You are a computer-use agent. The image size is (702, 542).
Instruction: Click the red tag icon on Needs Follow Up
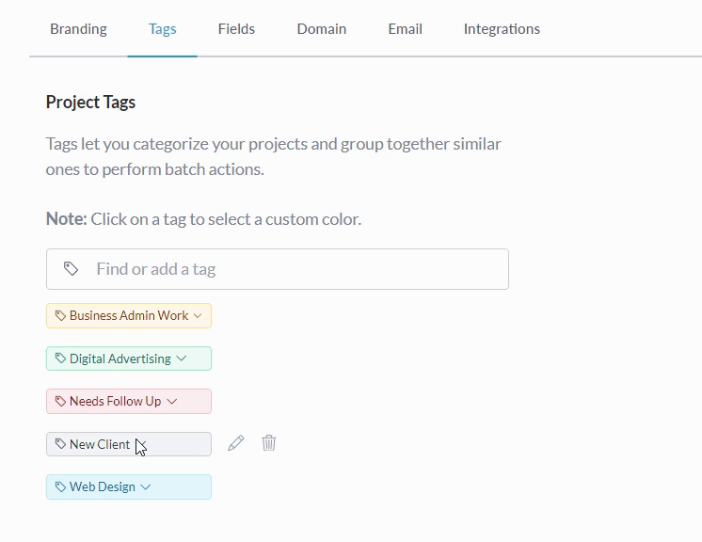coord(60,402)
